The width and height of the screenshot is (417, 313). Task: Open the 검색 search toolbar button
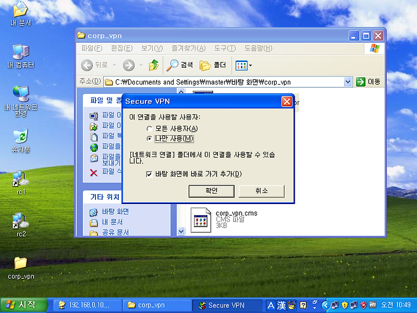(180, 65)
